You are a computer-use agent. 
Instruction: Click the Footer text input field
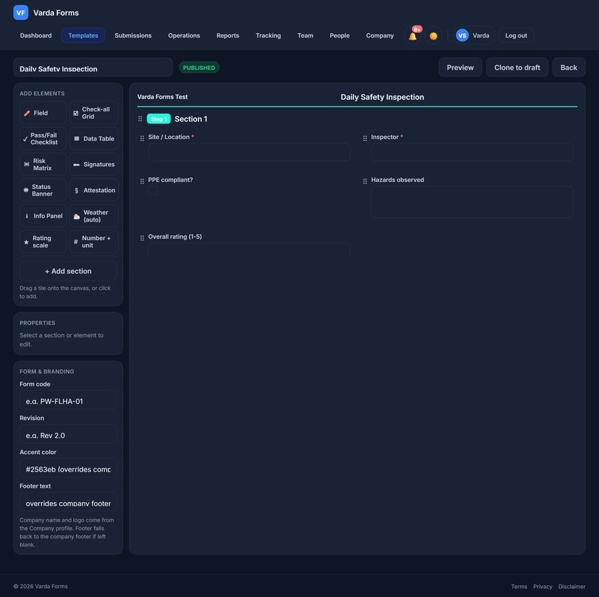(x=68, y=503)
